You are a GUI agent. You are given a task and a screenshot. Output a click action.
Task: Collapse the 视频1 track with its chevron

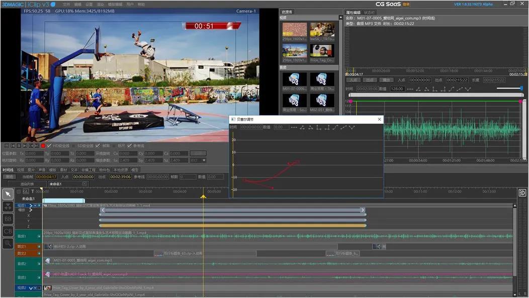coord(31,206)
